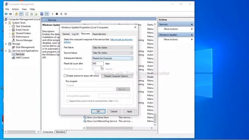Select Device Manager in the tree

[x=24, y=40]
